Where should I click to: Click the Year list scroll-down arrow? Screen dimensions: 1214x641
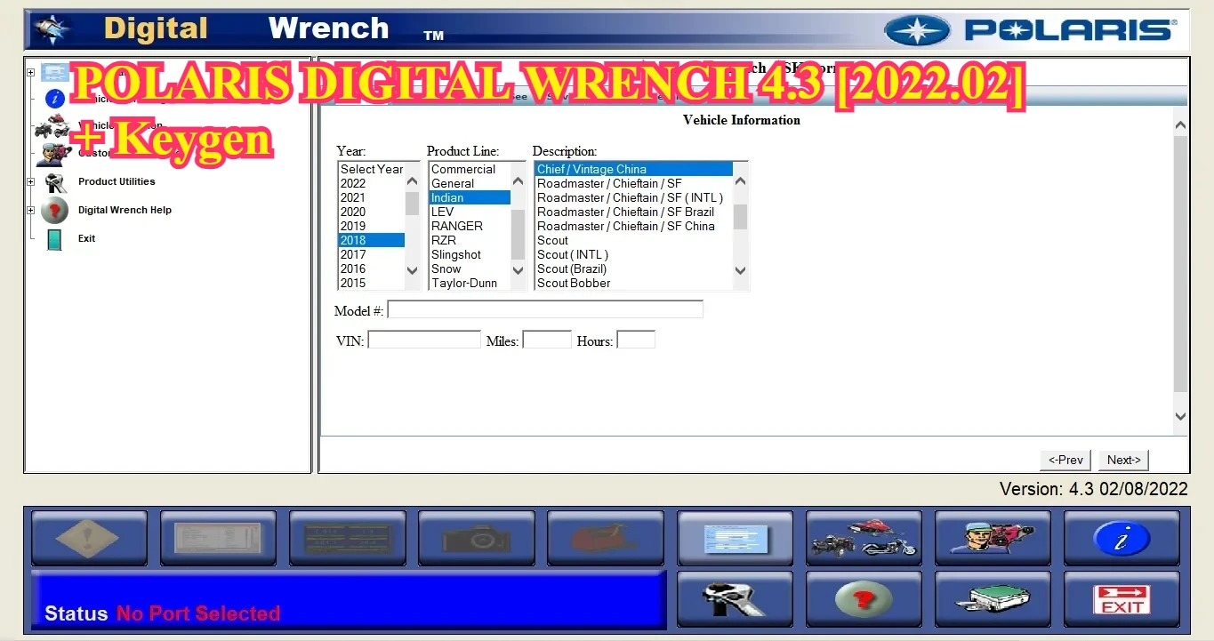(412, 270)
